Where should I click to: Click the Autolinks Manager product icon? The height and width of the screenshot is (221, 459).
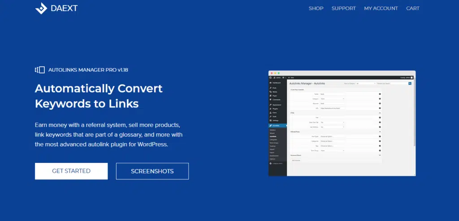pyautogui.click(x=40, y=70)
